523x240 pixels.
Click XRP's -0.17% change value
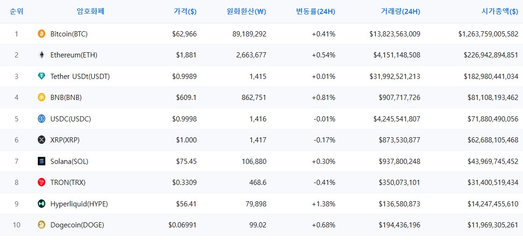tap(324, 140)
